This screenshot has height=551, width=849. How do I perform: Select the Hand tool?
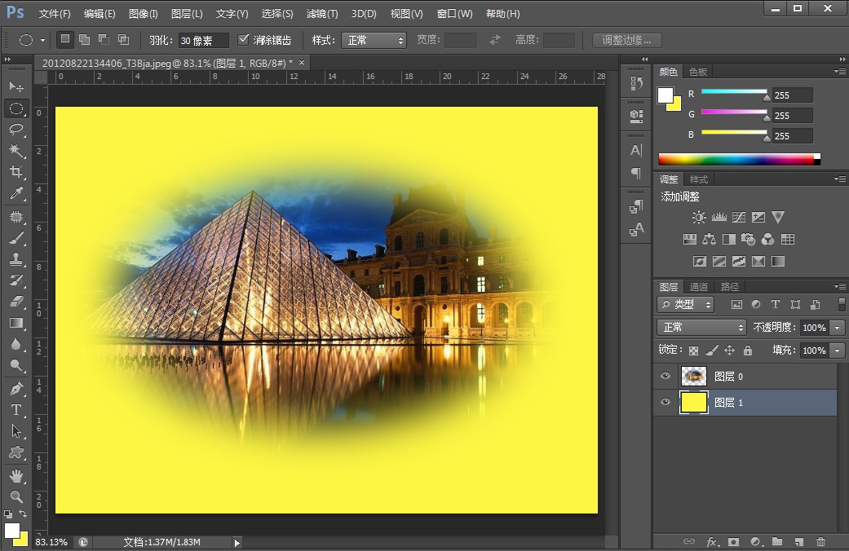pyautogui.click(x=16, y=475)
